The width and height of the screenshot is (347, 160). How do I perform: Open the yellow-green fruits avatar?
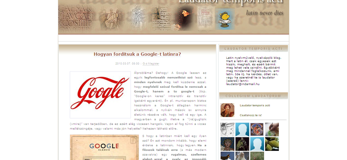[x=272, y=144]
